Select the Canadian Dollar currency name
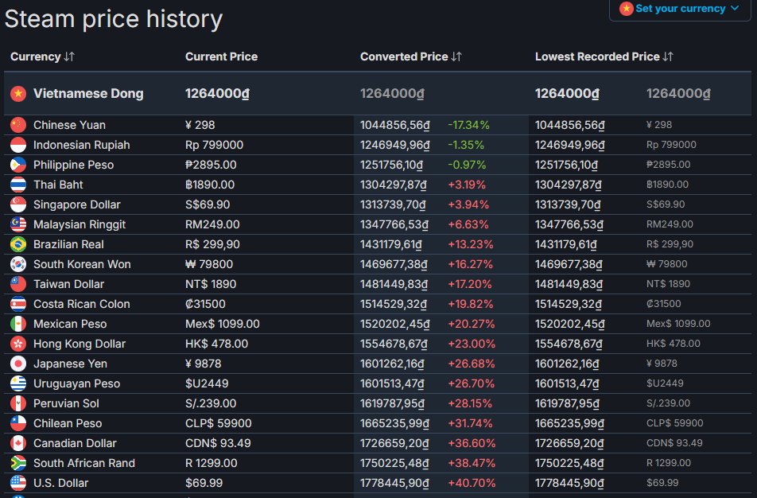757x498 pixels. point(75,443)
